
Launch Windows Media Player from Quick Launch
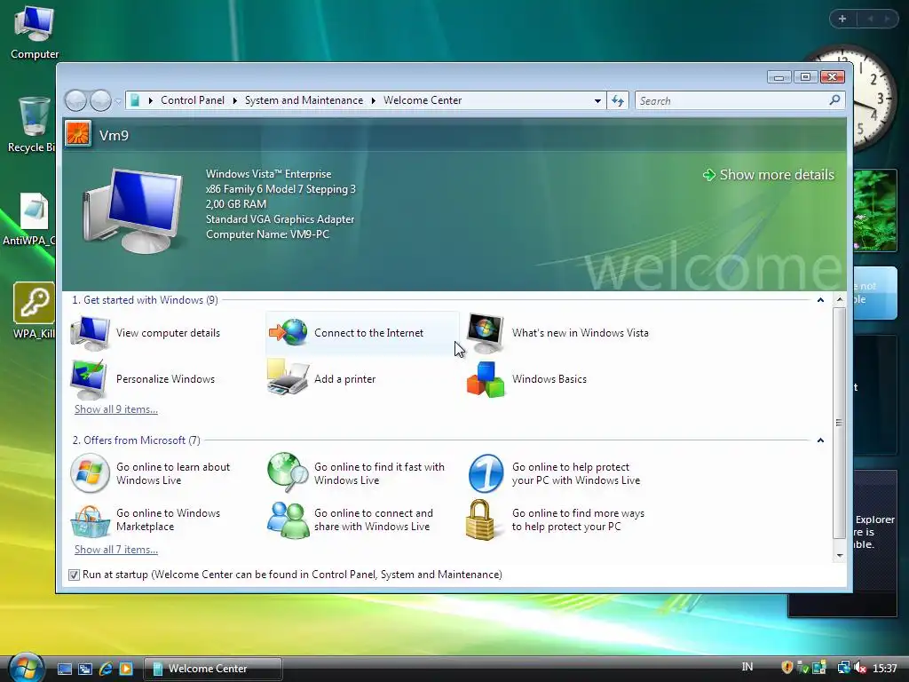tap(126, 669)
